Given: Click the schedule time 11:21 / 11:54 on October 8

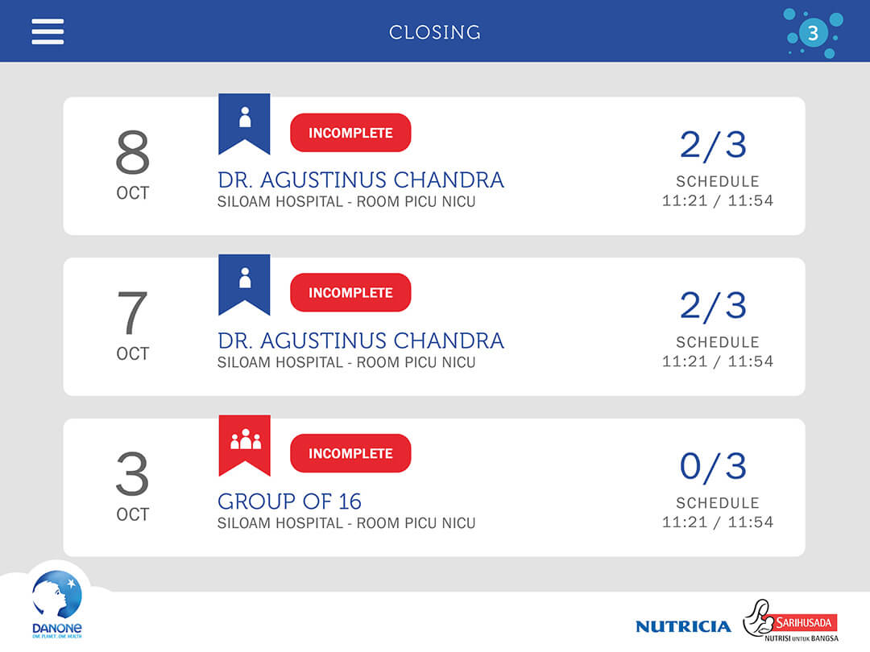Looking at the screenshot, I should [x=719, y=203].
